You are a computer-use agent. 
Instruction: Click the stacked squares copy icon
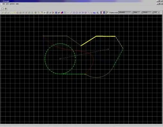pos(47,12)
